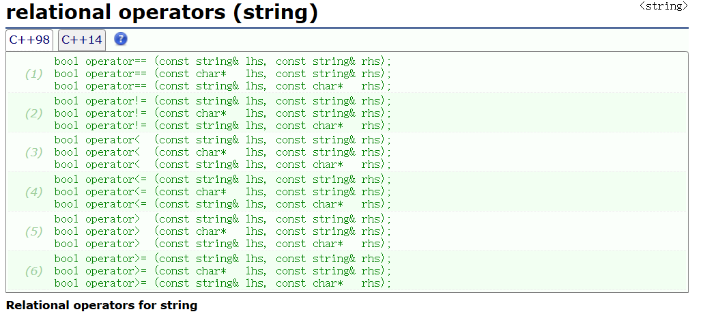Click the blue question mark help icon
The image size is (716, 314).
tap(121, 39)
